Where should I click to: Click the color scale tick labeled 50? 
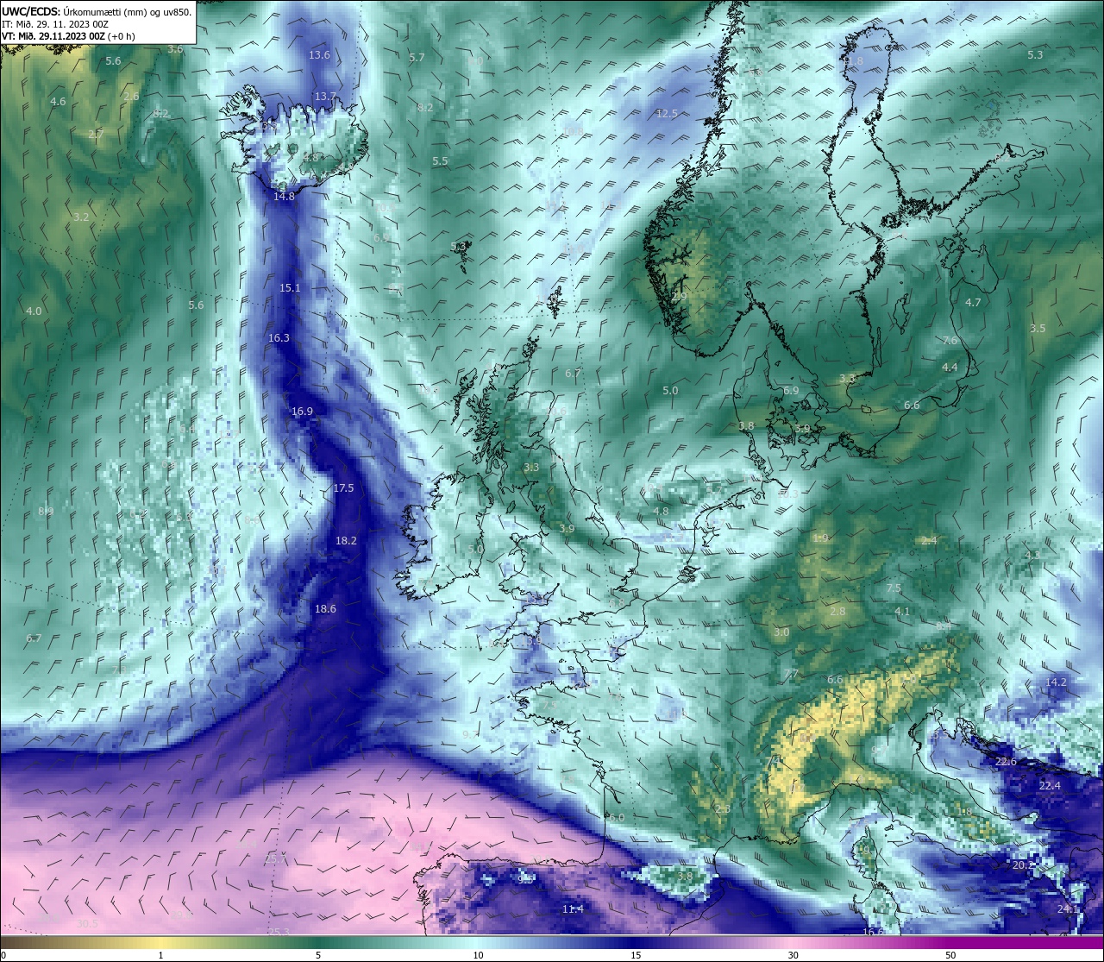[950, 955]
